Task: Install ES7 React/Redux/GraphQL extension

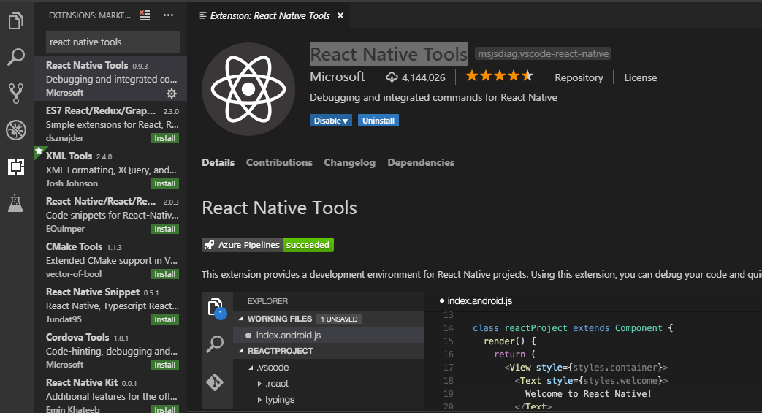Action: tap(164, 138)
